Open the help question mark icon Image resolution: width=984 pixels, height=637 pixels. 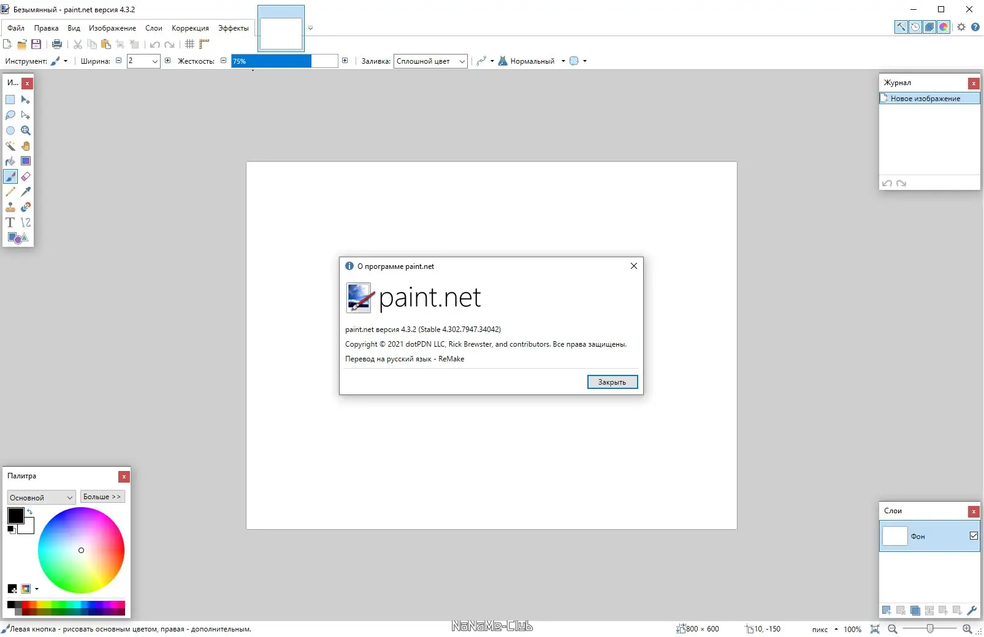pos(975,27)
